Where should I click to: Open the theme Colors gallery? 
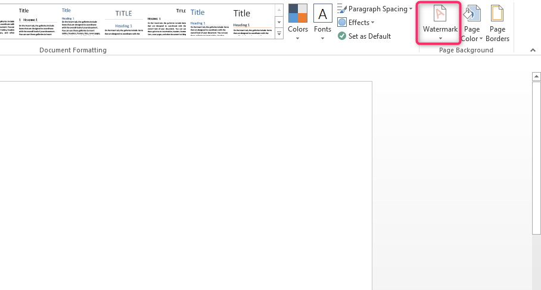tap(298, 23)
